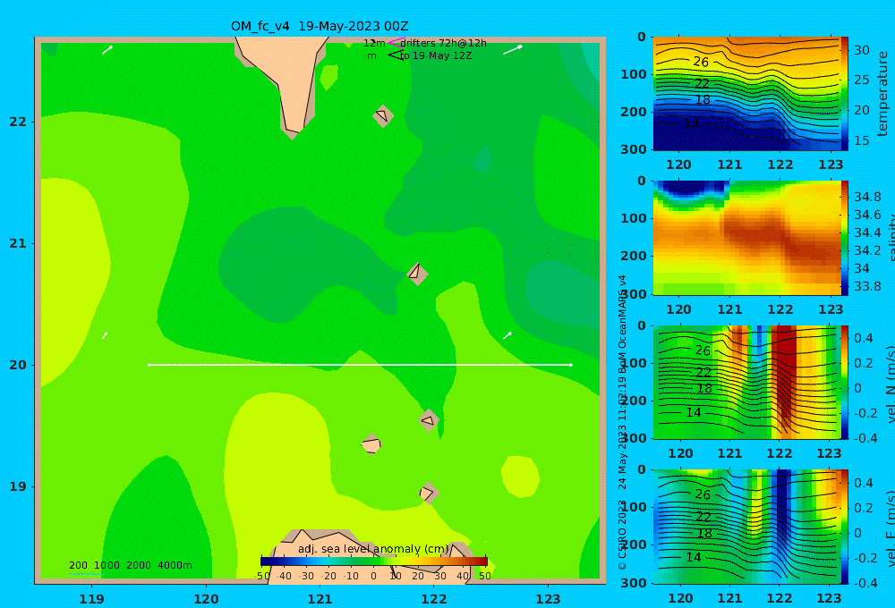
Task: Click the 'vel. N (m/s)' colorbar
Action: pyautogui.click(x=844, y=382)
